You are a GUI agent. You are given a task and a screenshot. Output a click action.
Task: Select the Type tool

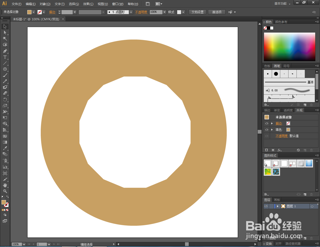click(x=5, y=57)
